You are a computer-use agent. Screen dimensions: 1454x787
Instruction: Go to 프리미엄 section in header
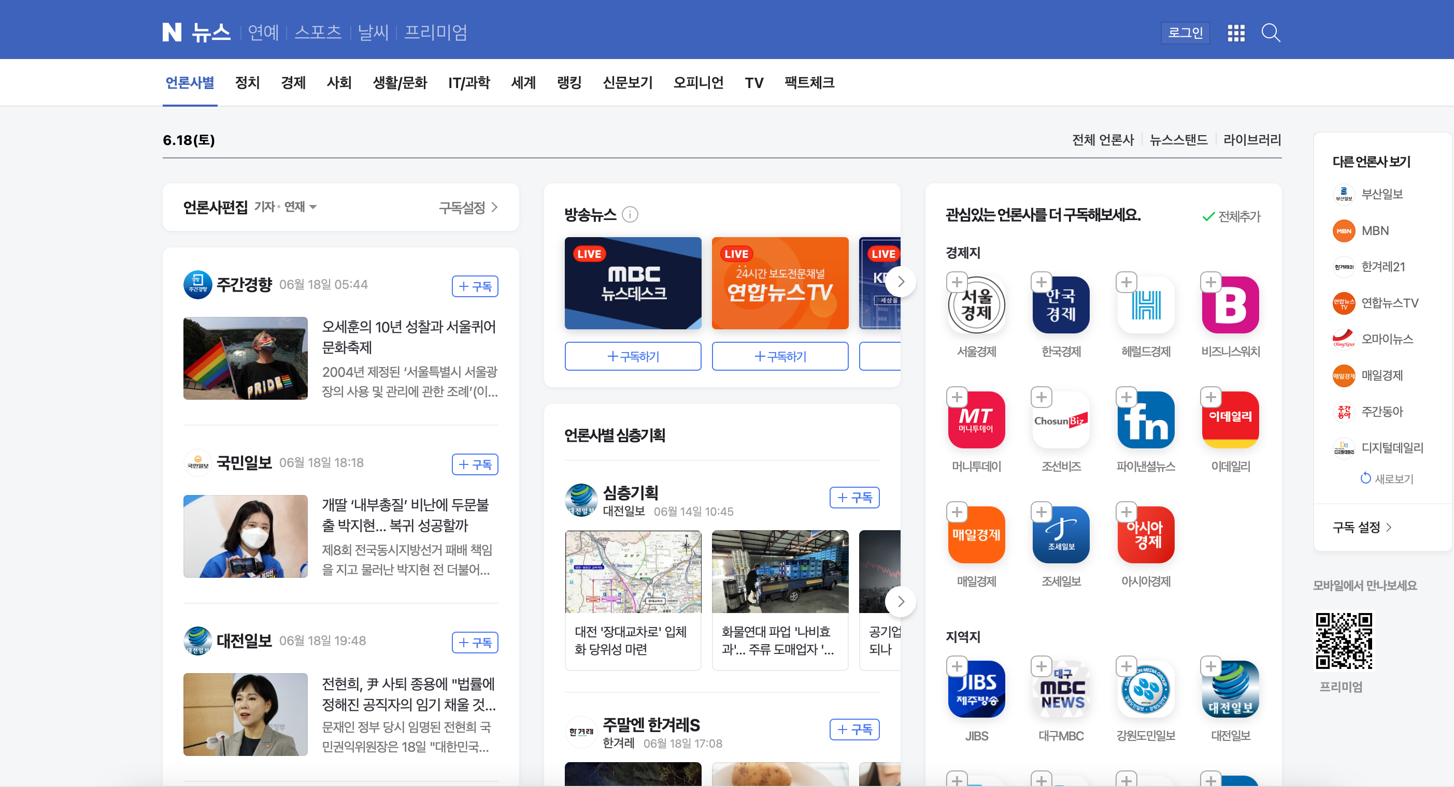coord(436,32)
